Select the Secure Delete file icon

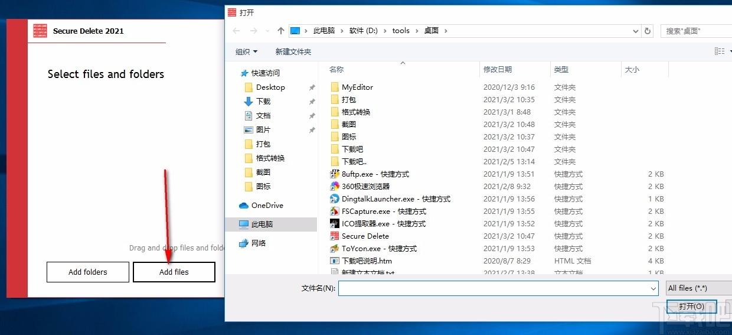click(335, 236)
